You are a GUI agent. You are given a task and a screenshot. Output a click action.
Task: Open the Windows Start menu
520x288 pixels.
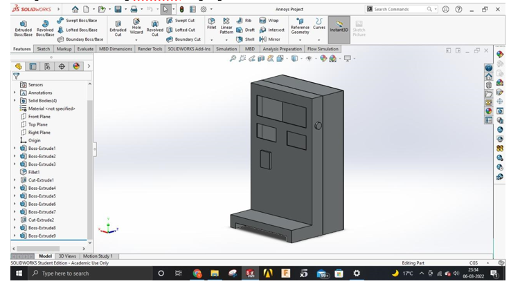pyautogui.click(x=19, y=273)
